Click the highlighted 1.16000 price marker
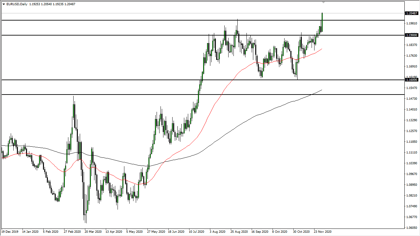The height and width of the screenshot is (236, 420). click(x=412, y=79)
